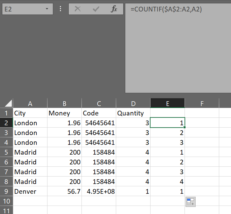Click Quantity cell D9 showing 1

pos(133,191)
